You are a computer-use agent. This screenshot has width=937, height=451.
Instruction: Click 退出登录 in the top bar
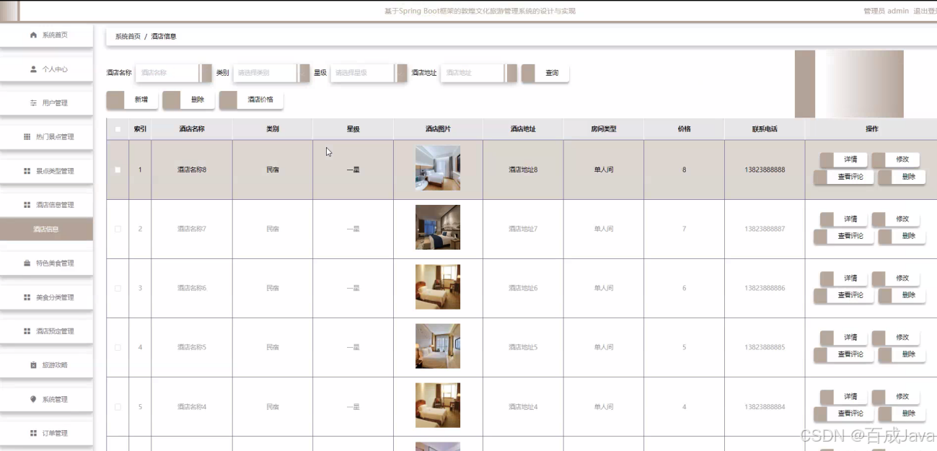pos(925,11)
